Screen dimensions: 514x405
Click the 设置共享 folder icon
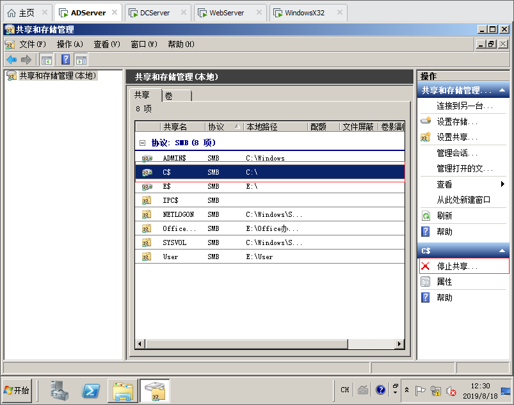[426, 137]
